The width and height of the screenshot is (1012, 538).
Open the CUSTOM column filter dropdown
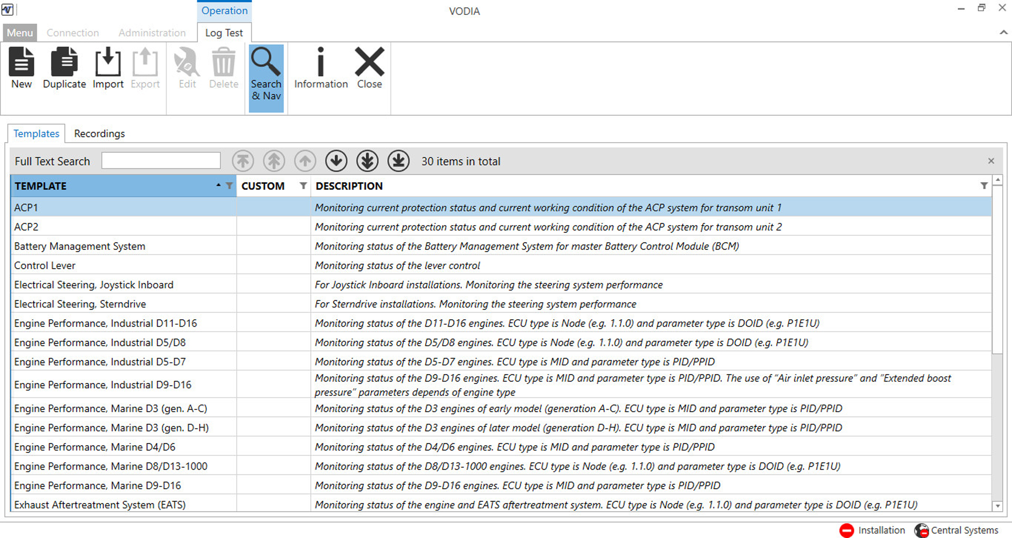[303, 186]
